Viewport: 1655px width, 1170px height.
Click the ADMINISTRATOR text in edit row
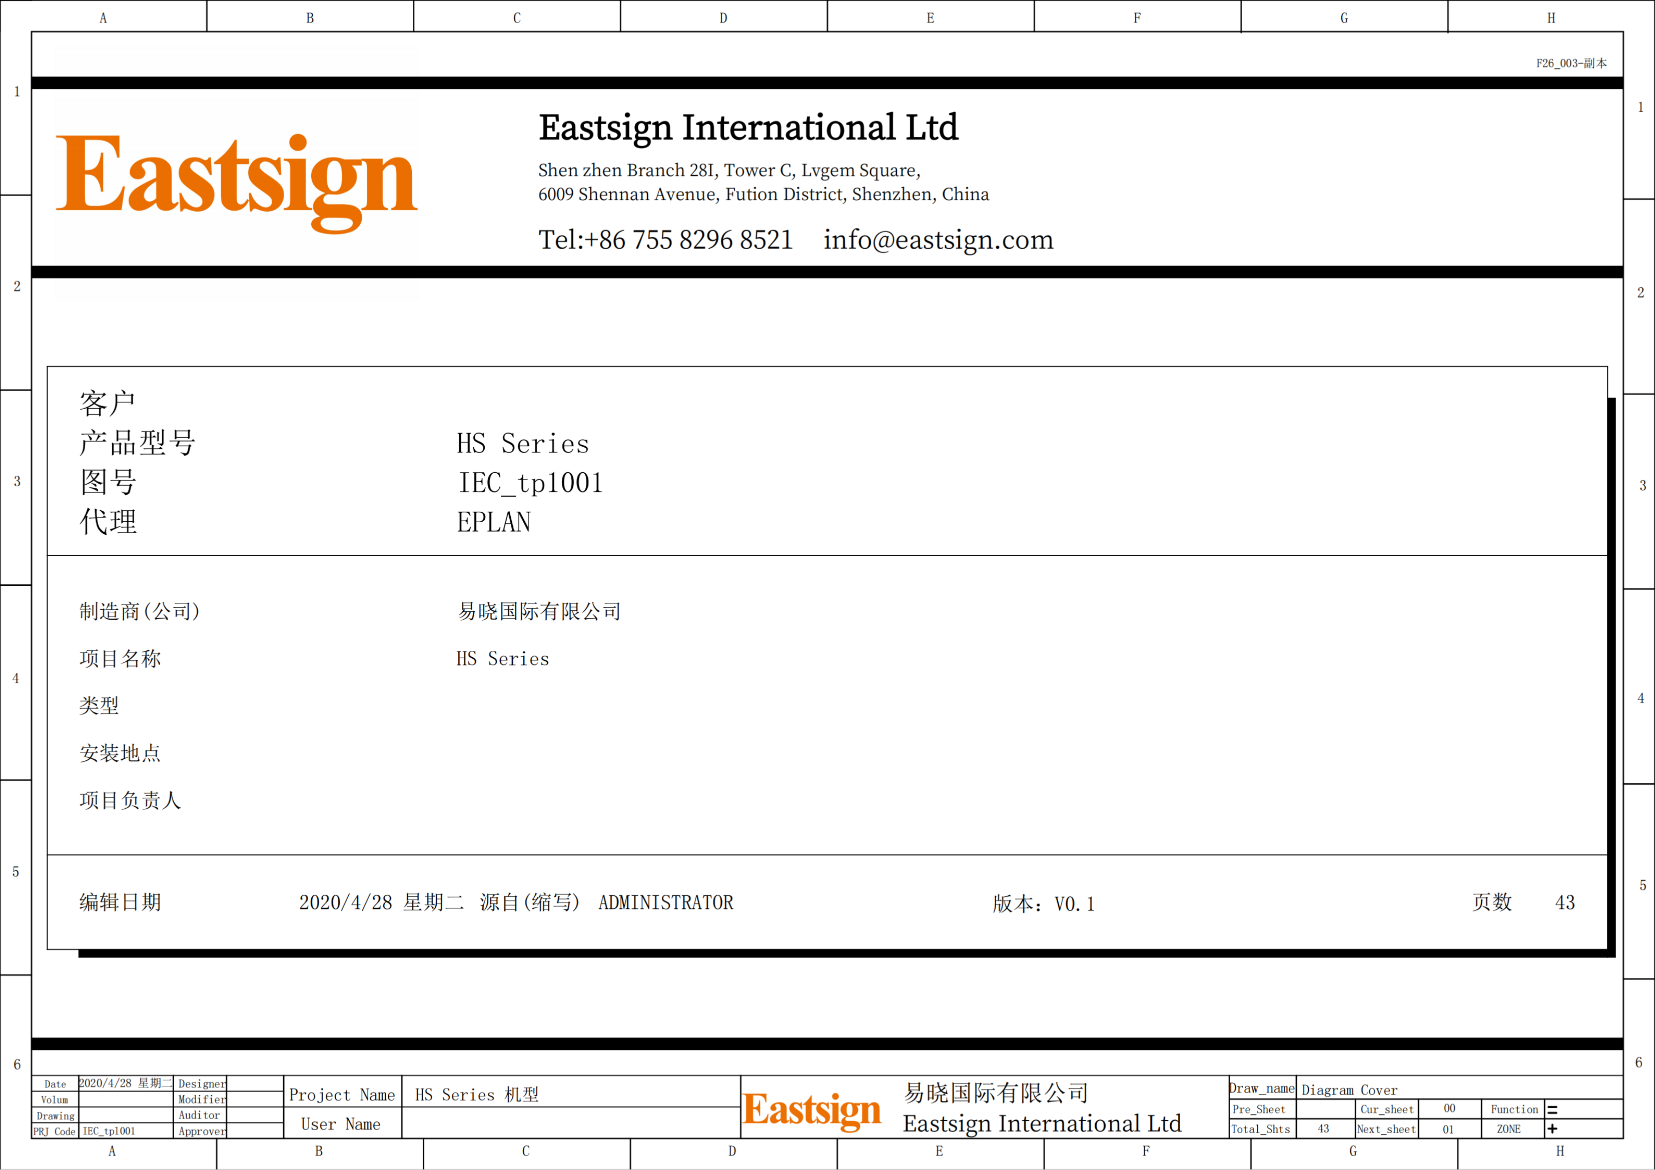665,902
